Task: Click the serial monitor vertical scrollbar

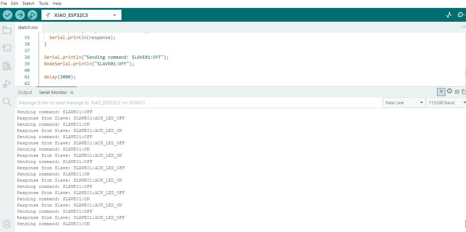Action: 465,223
